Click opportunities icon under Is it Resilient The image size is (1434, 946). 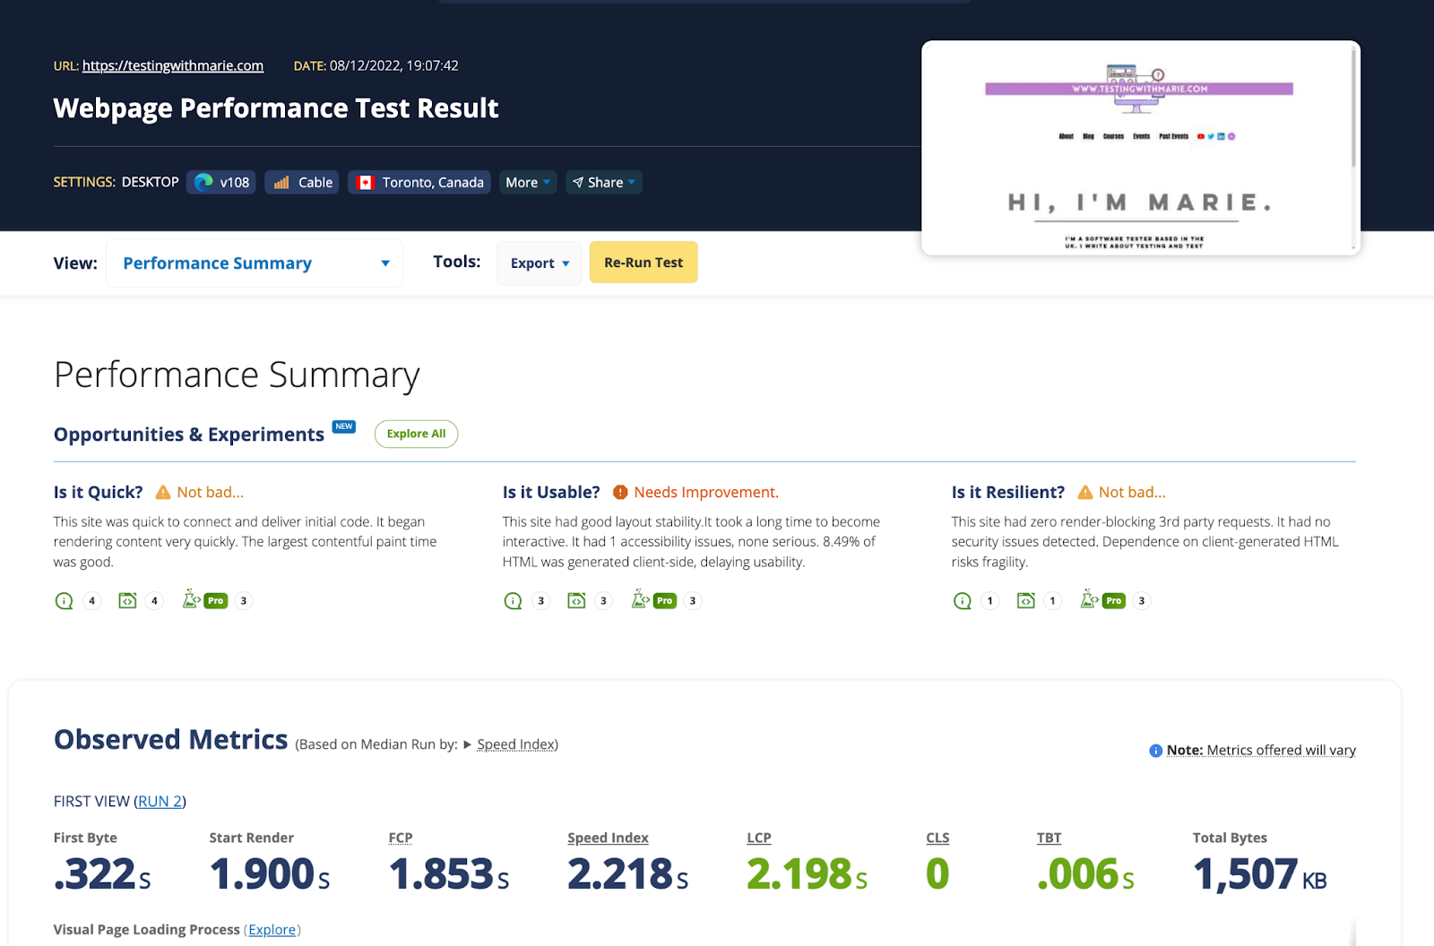pyautogui.click(x=963, y=600)
